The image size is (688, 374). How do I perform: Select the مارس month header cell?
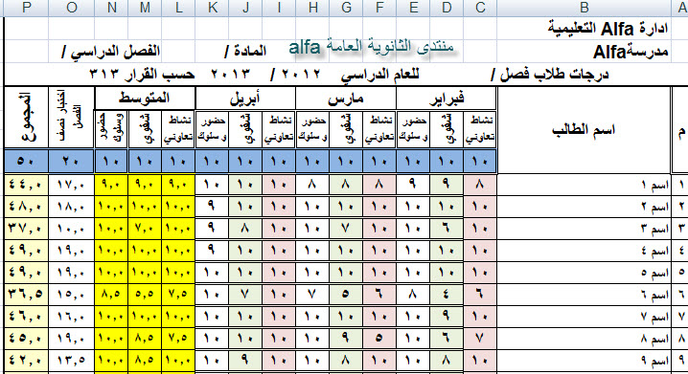tap(346, 99)
